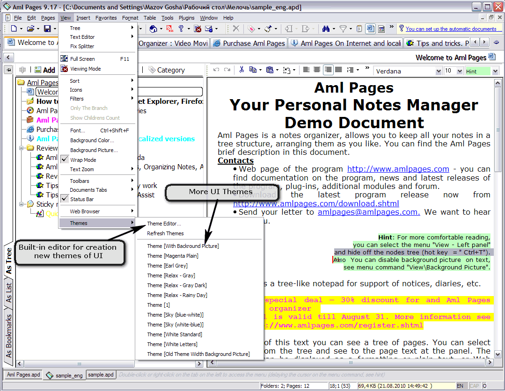This screenshot has width=505, height=391.
Task: Click the Save floppy disk icon
Action: tap(47, 29)
